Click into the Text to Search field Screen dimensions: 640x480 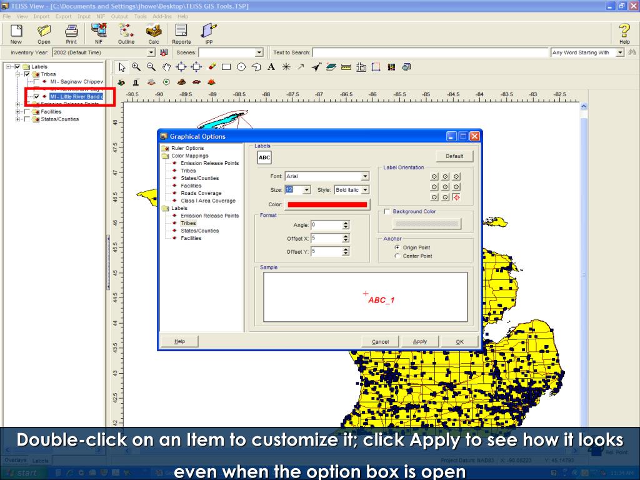[430, 52]
